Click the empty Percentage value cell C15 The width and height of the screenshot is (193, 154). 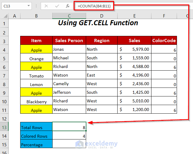[x=69, y=144]
